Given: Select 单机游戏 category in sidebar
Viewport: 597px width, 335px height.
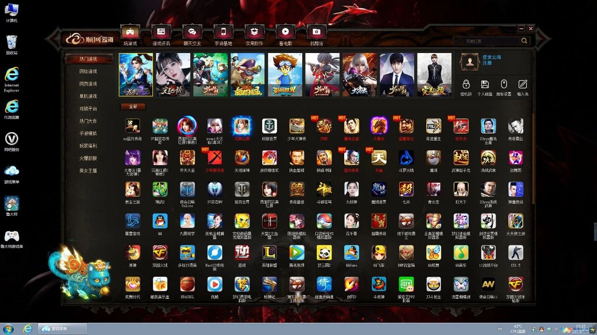Looking at the screenshot, I should 89,96.
